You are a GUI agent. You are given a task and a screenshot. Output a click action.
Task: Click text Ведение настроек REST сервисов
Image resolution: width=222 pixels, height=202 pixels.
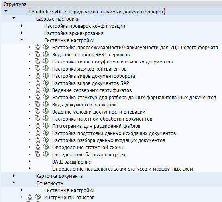(x=91, y=55)
